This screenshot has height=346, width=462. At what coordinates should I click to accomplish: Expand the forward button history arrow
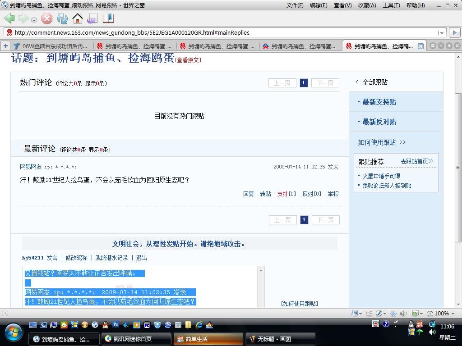pyautogui.click(x=34, y=20)
